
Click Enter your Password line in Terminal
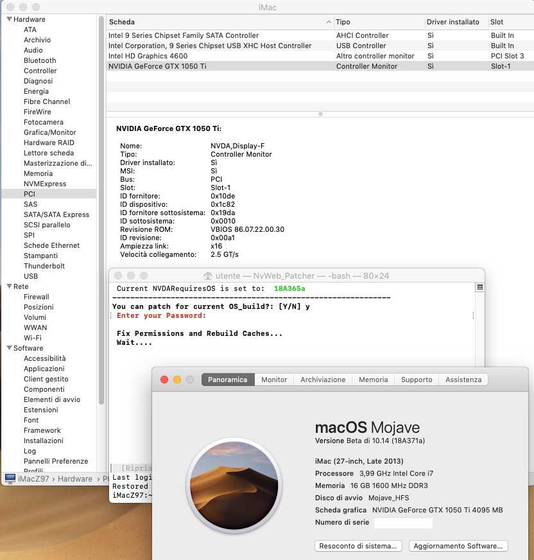[161, 316]
